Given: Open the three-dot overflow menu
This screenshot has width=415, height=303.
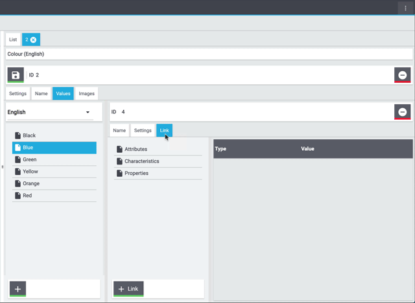Looking at the screenshot, I should point(405,8).
